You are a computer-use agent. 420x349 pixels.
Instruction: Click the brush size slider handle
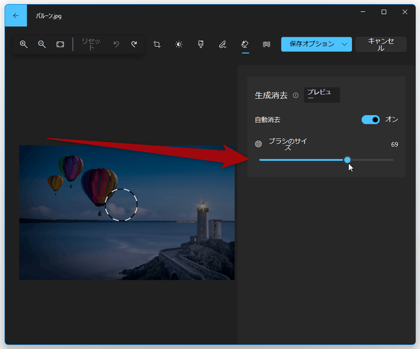tap(347, 160)
